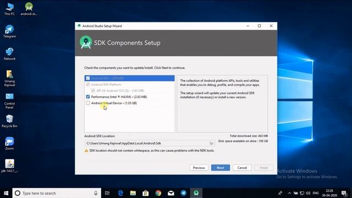Open the notification center icon
This screenshot has height=198, width=352.
click(x=344, y=193)
